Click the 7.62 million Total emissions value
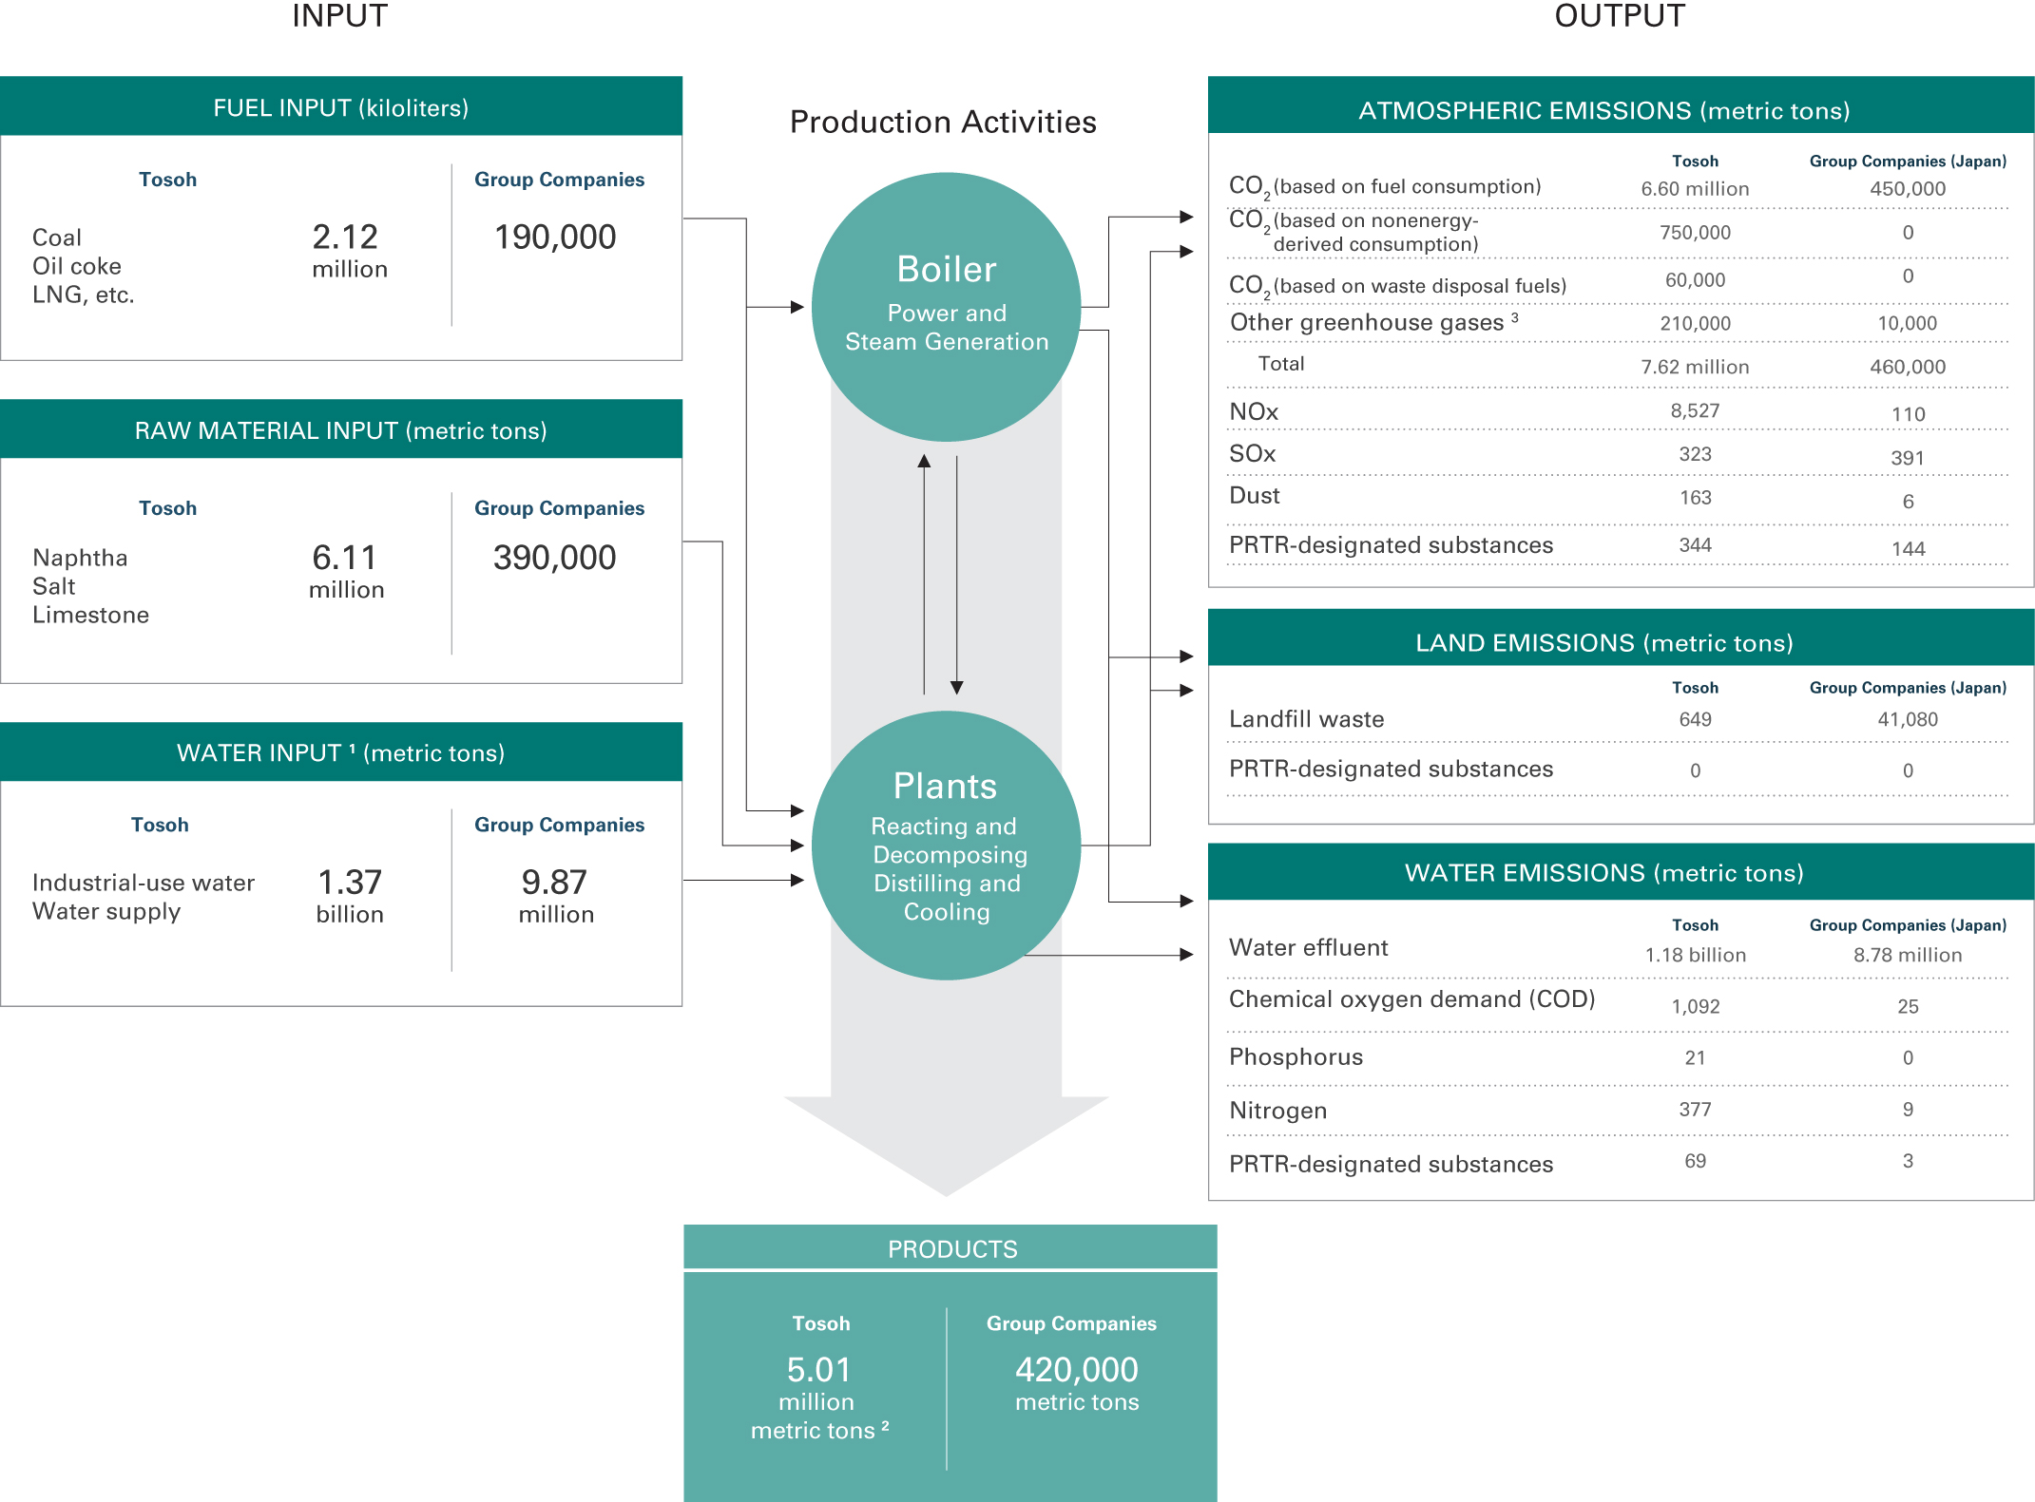The width and height of the screenshot is (2035, 1502). (x=1695, y=367)
